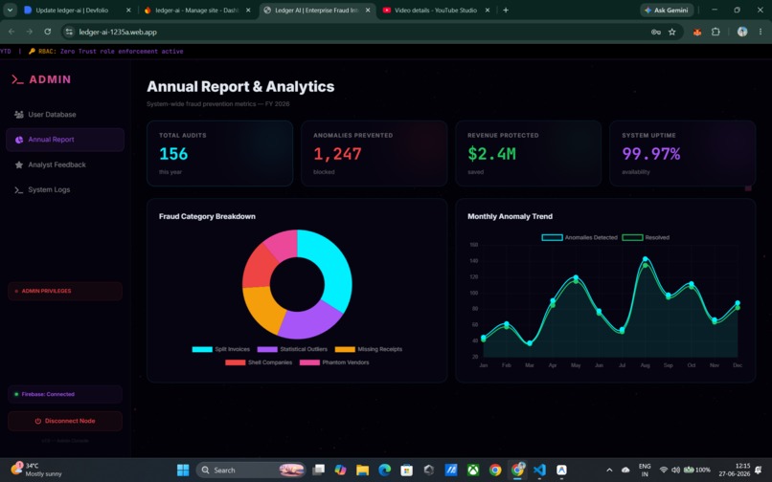Close the YouTube Studio browser tab
Viewport: 772px width, 482px height.
(x=488, y=10)
